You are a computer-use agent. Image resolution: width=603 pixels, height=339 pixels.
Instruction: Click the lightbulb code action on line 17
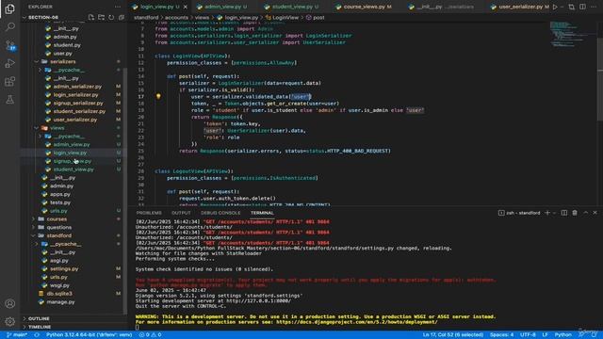tap(158, 96)
